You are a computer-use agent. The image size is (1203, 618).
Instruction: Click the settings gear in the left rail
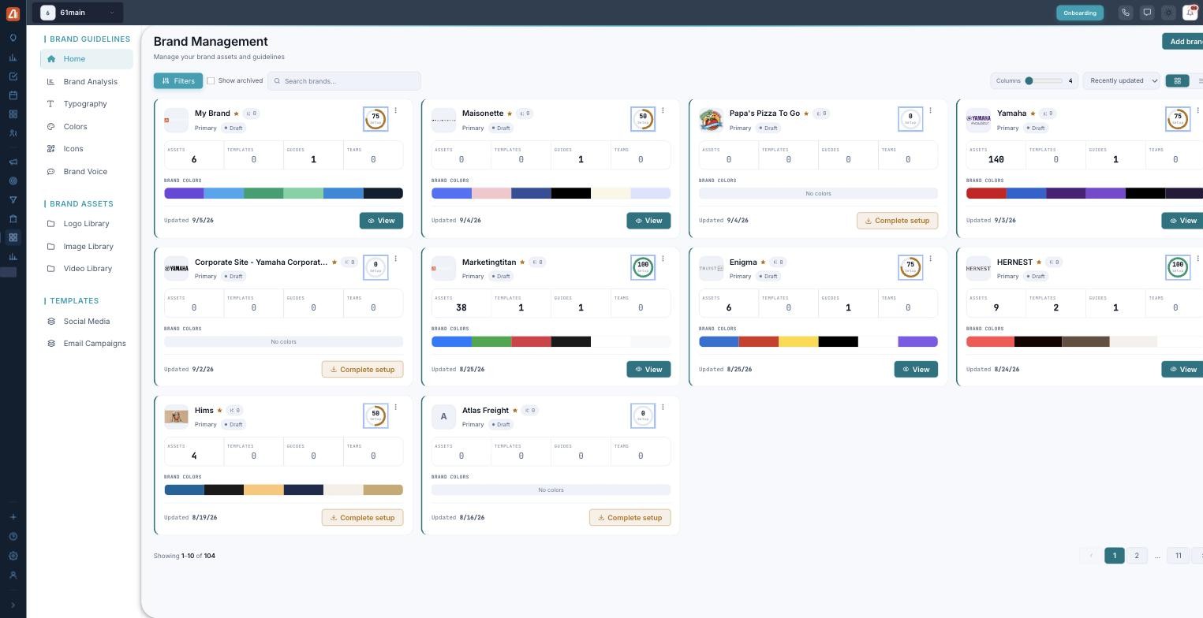point(13,556)
